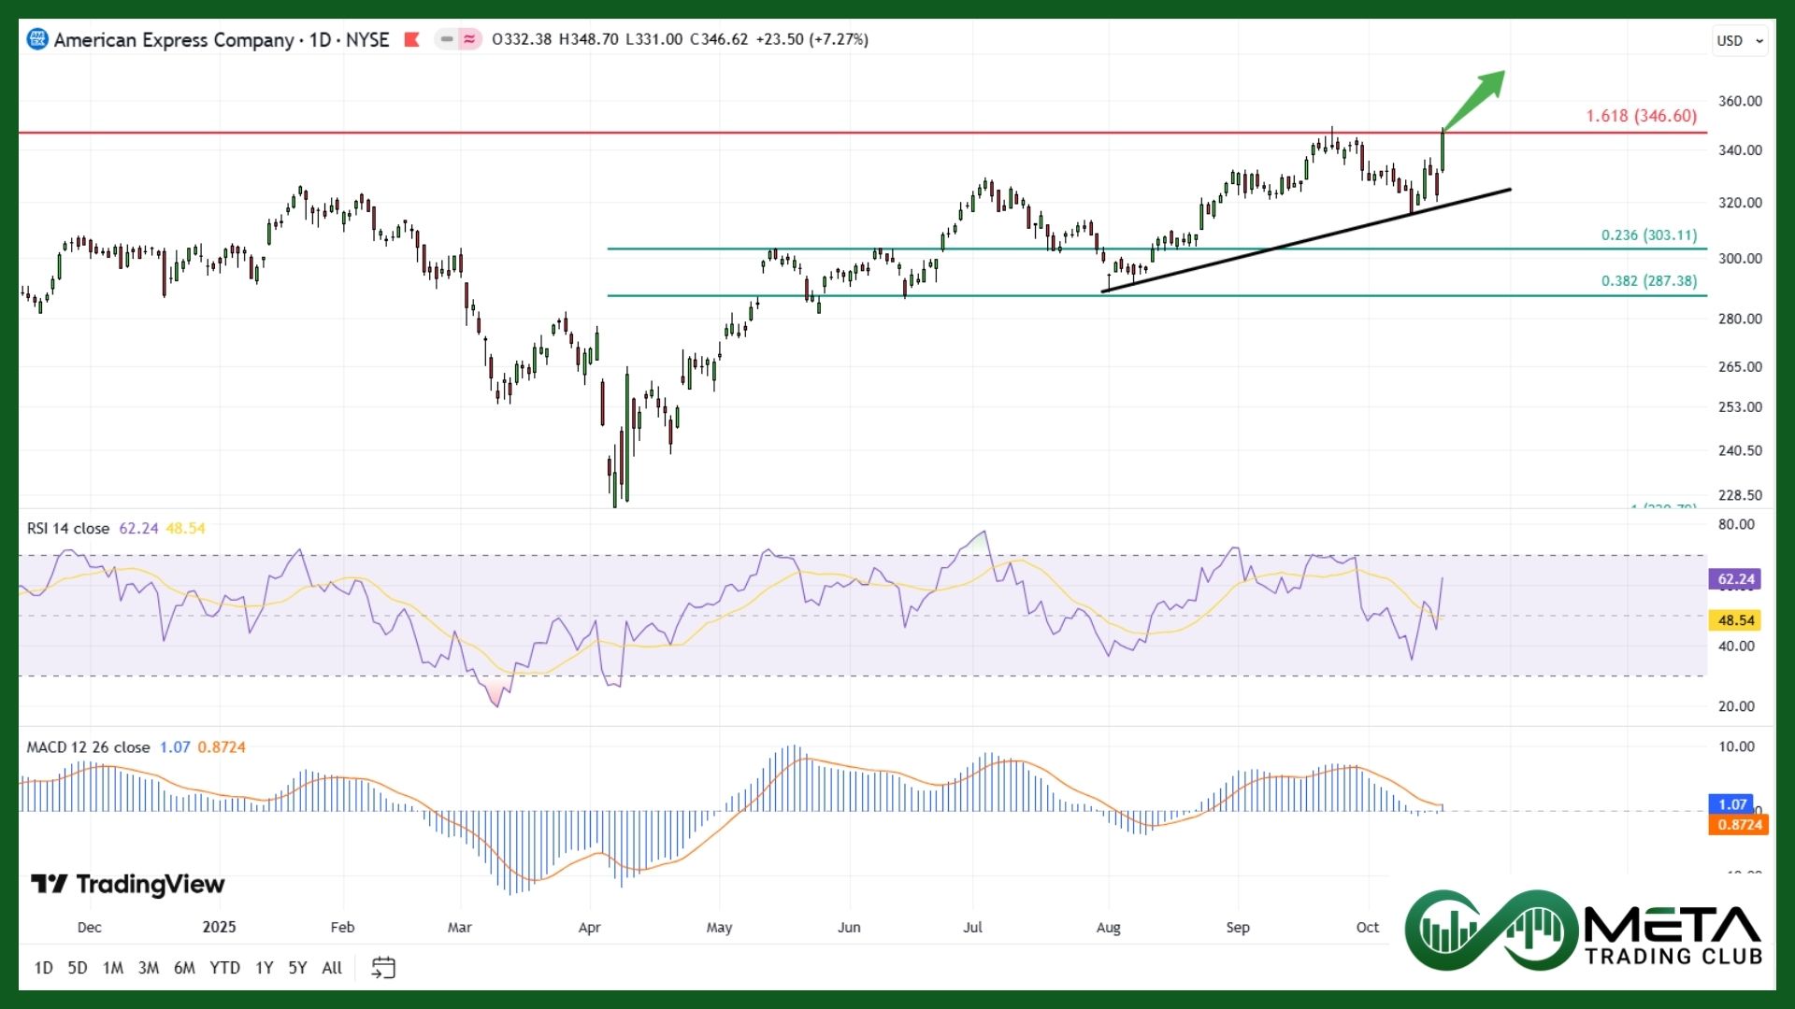Click the red flag icon next to NYSE
1795x1009 pixels.
tap(411, 39)
